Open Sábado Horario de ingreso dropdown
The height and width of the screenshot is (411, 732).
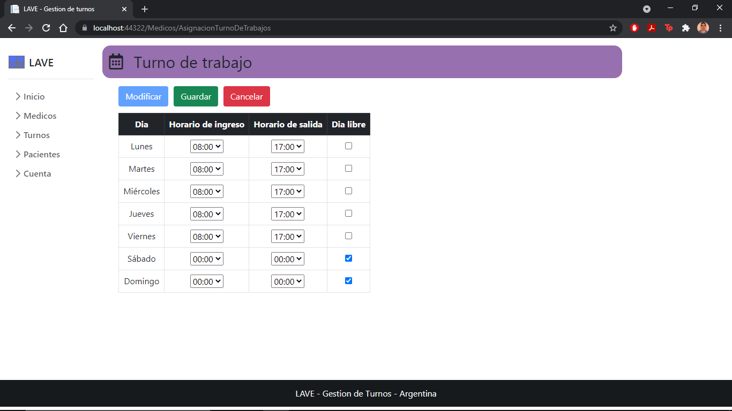coord(207,259)
